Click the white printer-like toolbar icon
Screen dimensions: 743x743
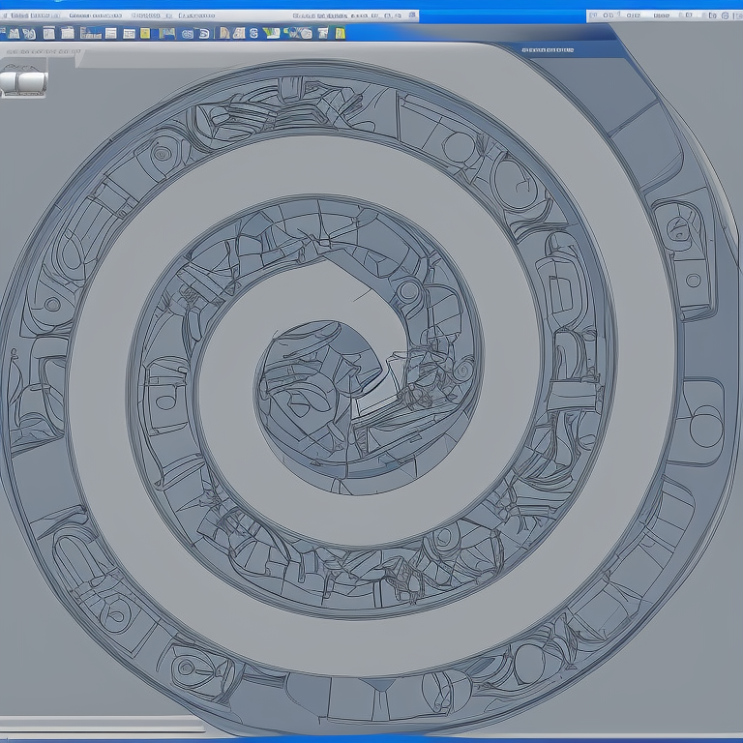(x=323, y=33)
